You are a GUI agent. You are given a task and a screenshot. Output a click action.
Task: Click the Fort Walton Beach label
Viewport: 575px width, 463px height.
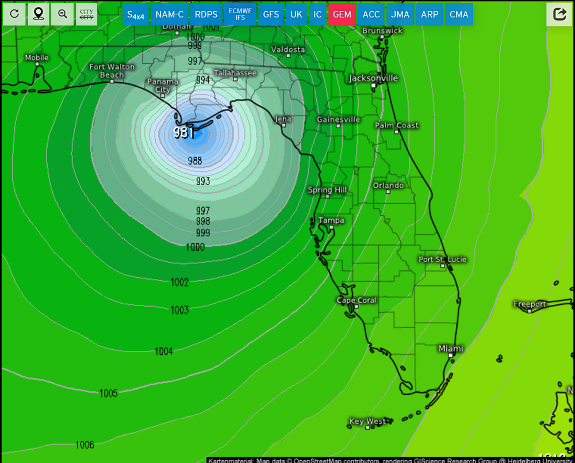(x=112, y=71)
